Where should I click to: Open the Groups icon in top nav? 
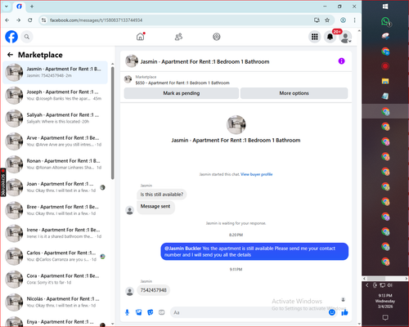[x=217, y=37]
